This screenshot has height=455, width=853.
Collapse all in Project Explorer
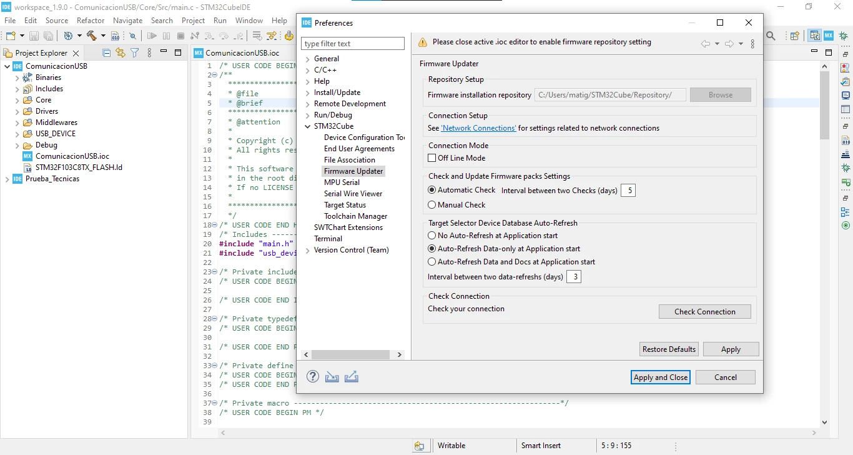107,53
